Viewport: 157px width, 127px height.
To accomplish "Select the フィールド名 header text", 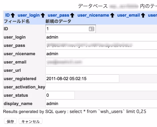I will click(17, 21).
